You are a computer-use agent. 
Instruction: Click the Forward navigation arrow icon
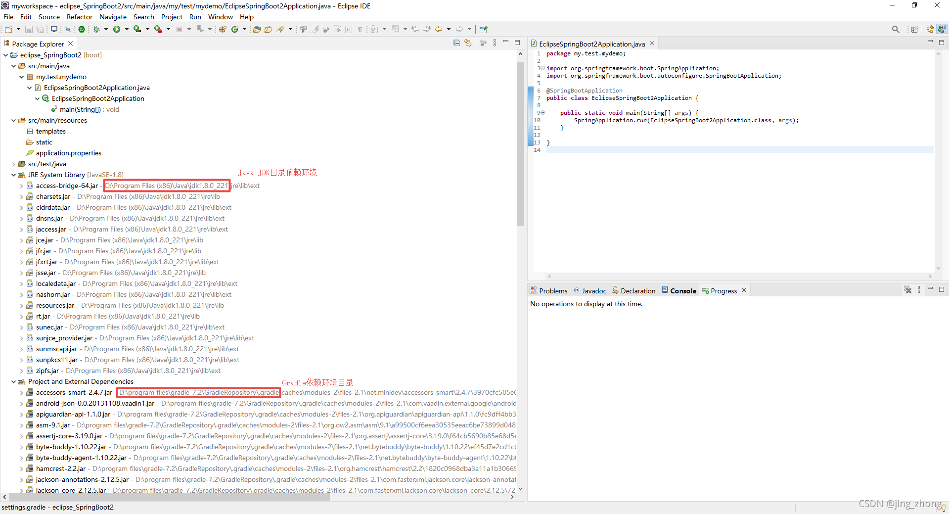(459, 29)
